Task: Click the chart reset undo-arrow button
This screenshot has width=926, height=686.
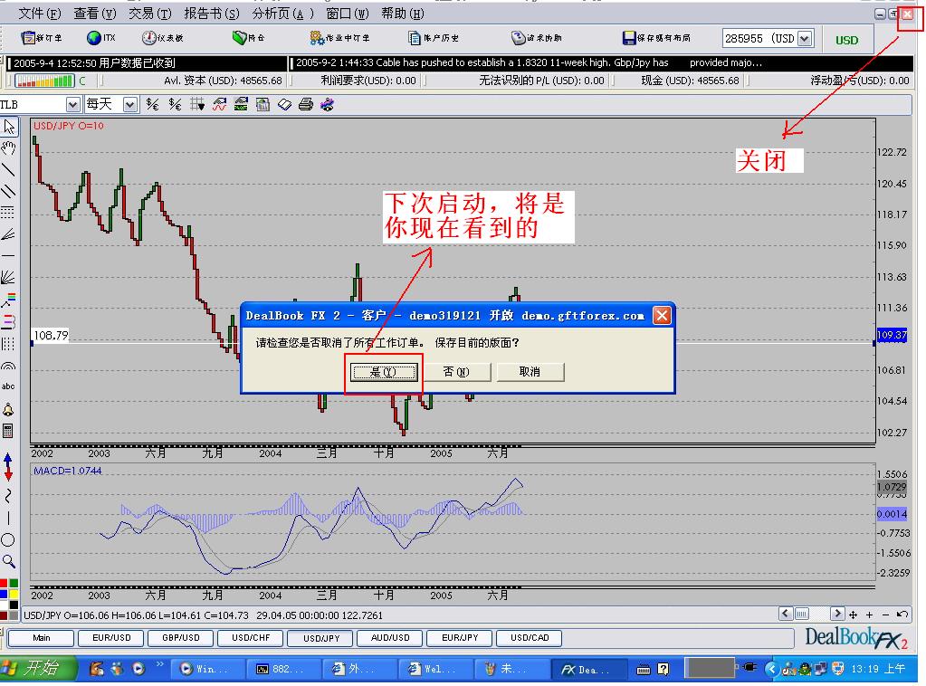Action: (x=902, y=615)
